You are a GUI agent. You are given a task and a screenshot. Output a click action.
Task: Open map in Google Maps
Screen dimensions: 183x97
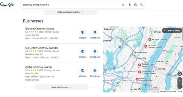coord(172,30)
